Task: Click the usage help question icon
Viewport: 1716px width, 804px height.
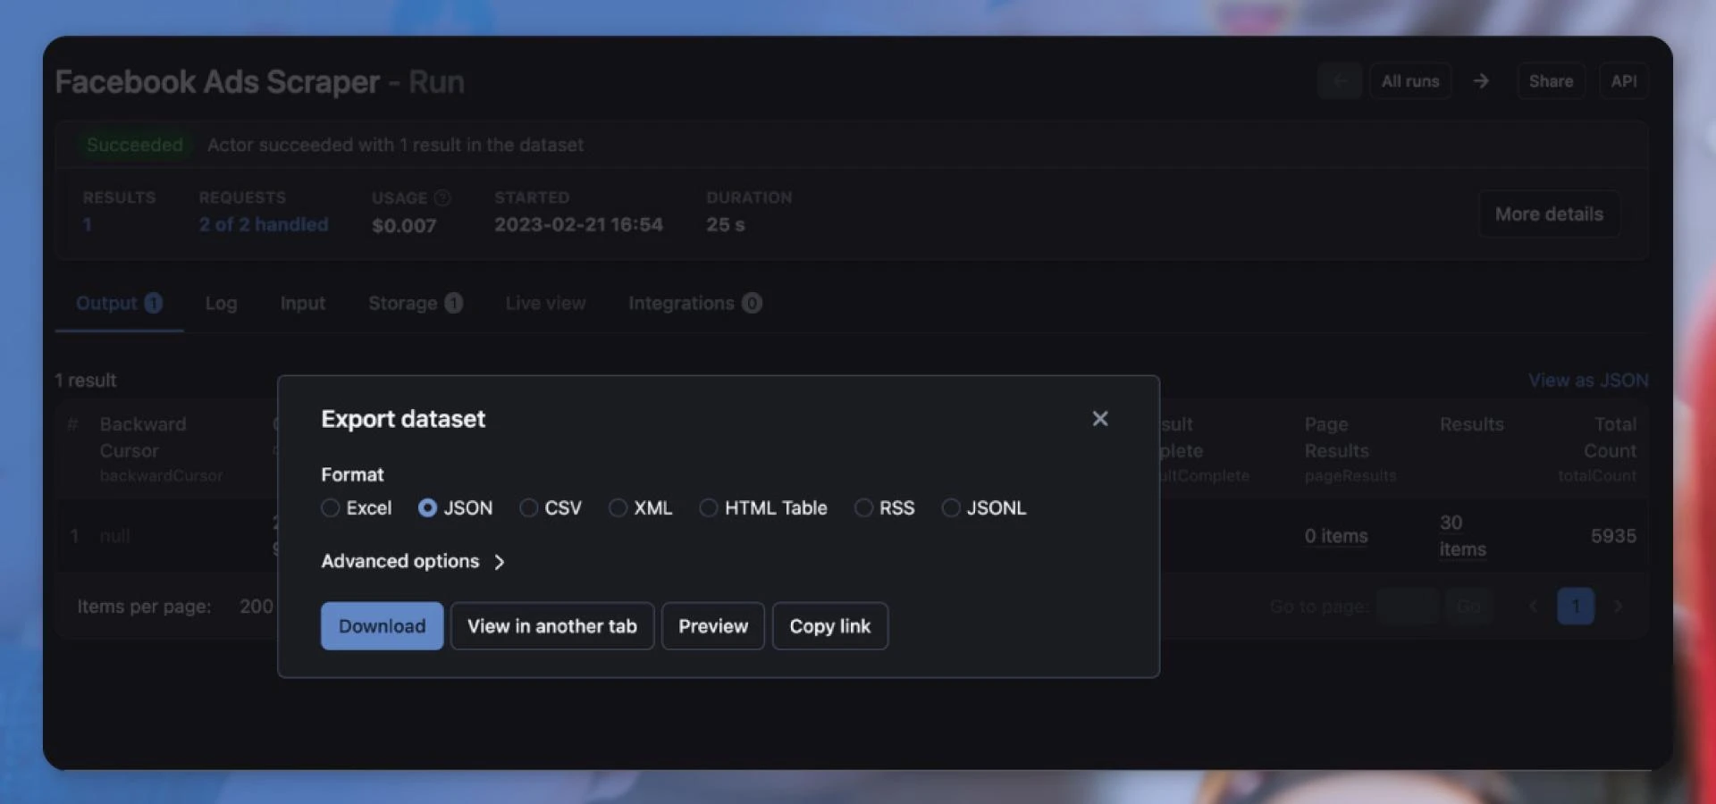Action: pyautogui.click(x=442, y=197)
